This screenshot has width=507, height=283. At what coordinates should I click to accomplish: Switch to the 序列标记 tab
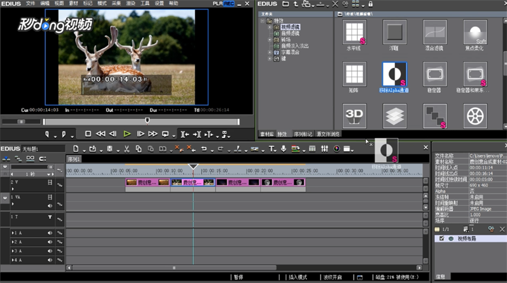pos(303,134)
